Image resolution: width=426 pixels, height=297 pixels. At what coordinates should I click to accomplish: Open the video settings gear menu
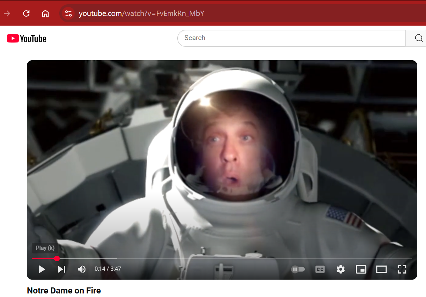[x=341, y=269]
